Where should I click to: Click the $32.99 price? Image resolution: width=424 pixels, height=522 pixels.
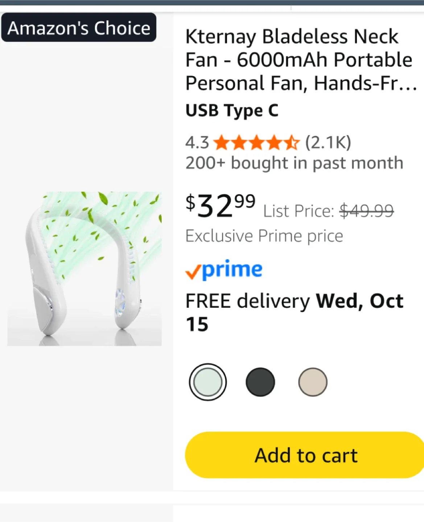pos(220,205)
